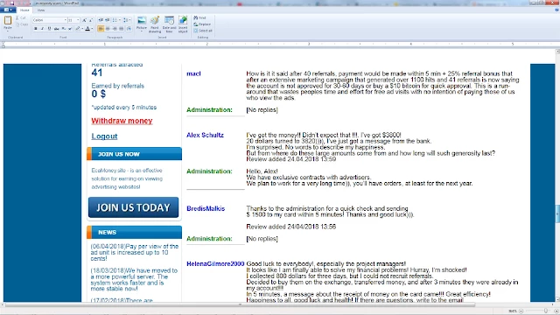This screenshot has height=315, width=560.
Task: Click the 06/04/2018 pay per view news item
Action: coord(134,252)
